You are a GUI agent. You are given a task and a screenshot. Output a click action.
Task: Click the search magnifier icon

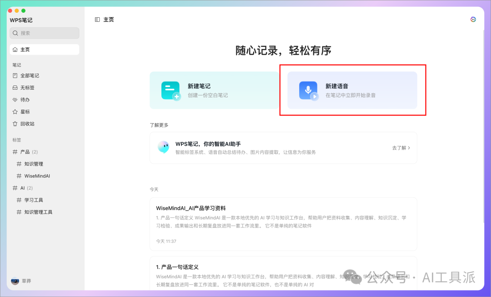(15, 33)
